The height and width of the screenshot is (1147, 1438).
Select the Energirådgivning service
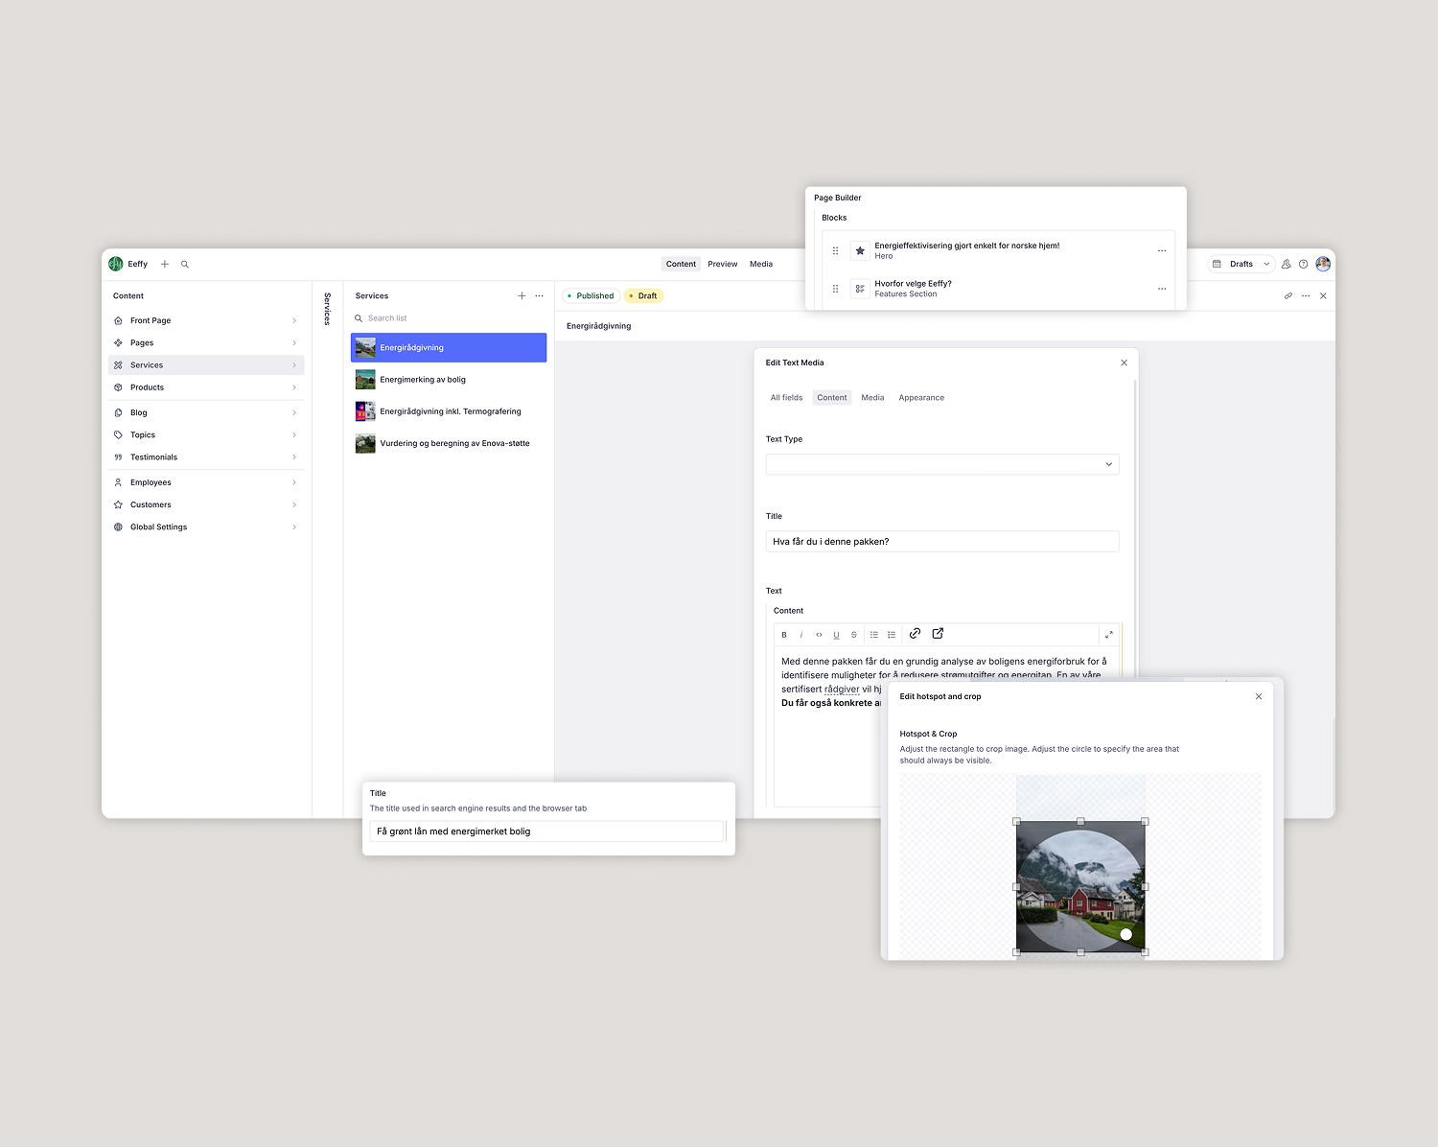pyautogui.click(x=449, y=347)
